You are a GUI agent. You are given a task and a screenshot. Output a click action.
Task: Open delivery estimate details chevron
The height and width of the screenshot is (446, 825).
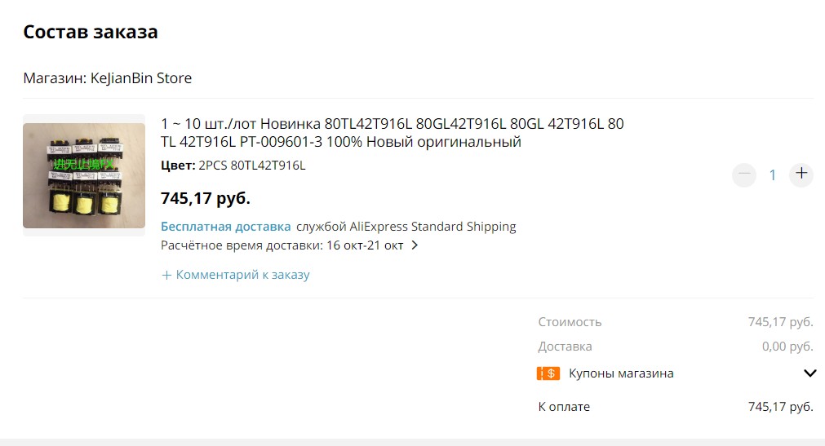(415, 245)
